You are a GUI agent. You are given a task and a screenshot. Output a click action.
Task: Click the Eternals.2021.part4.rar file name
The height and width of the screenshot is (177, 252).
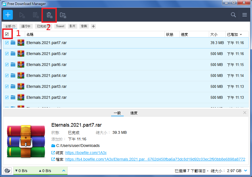(x=46, y=76)
